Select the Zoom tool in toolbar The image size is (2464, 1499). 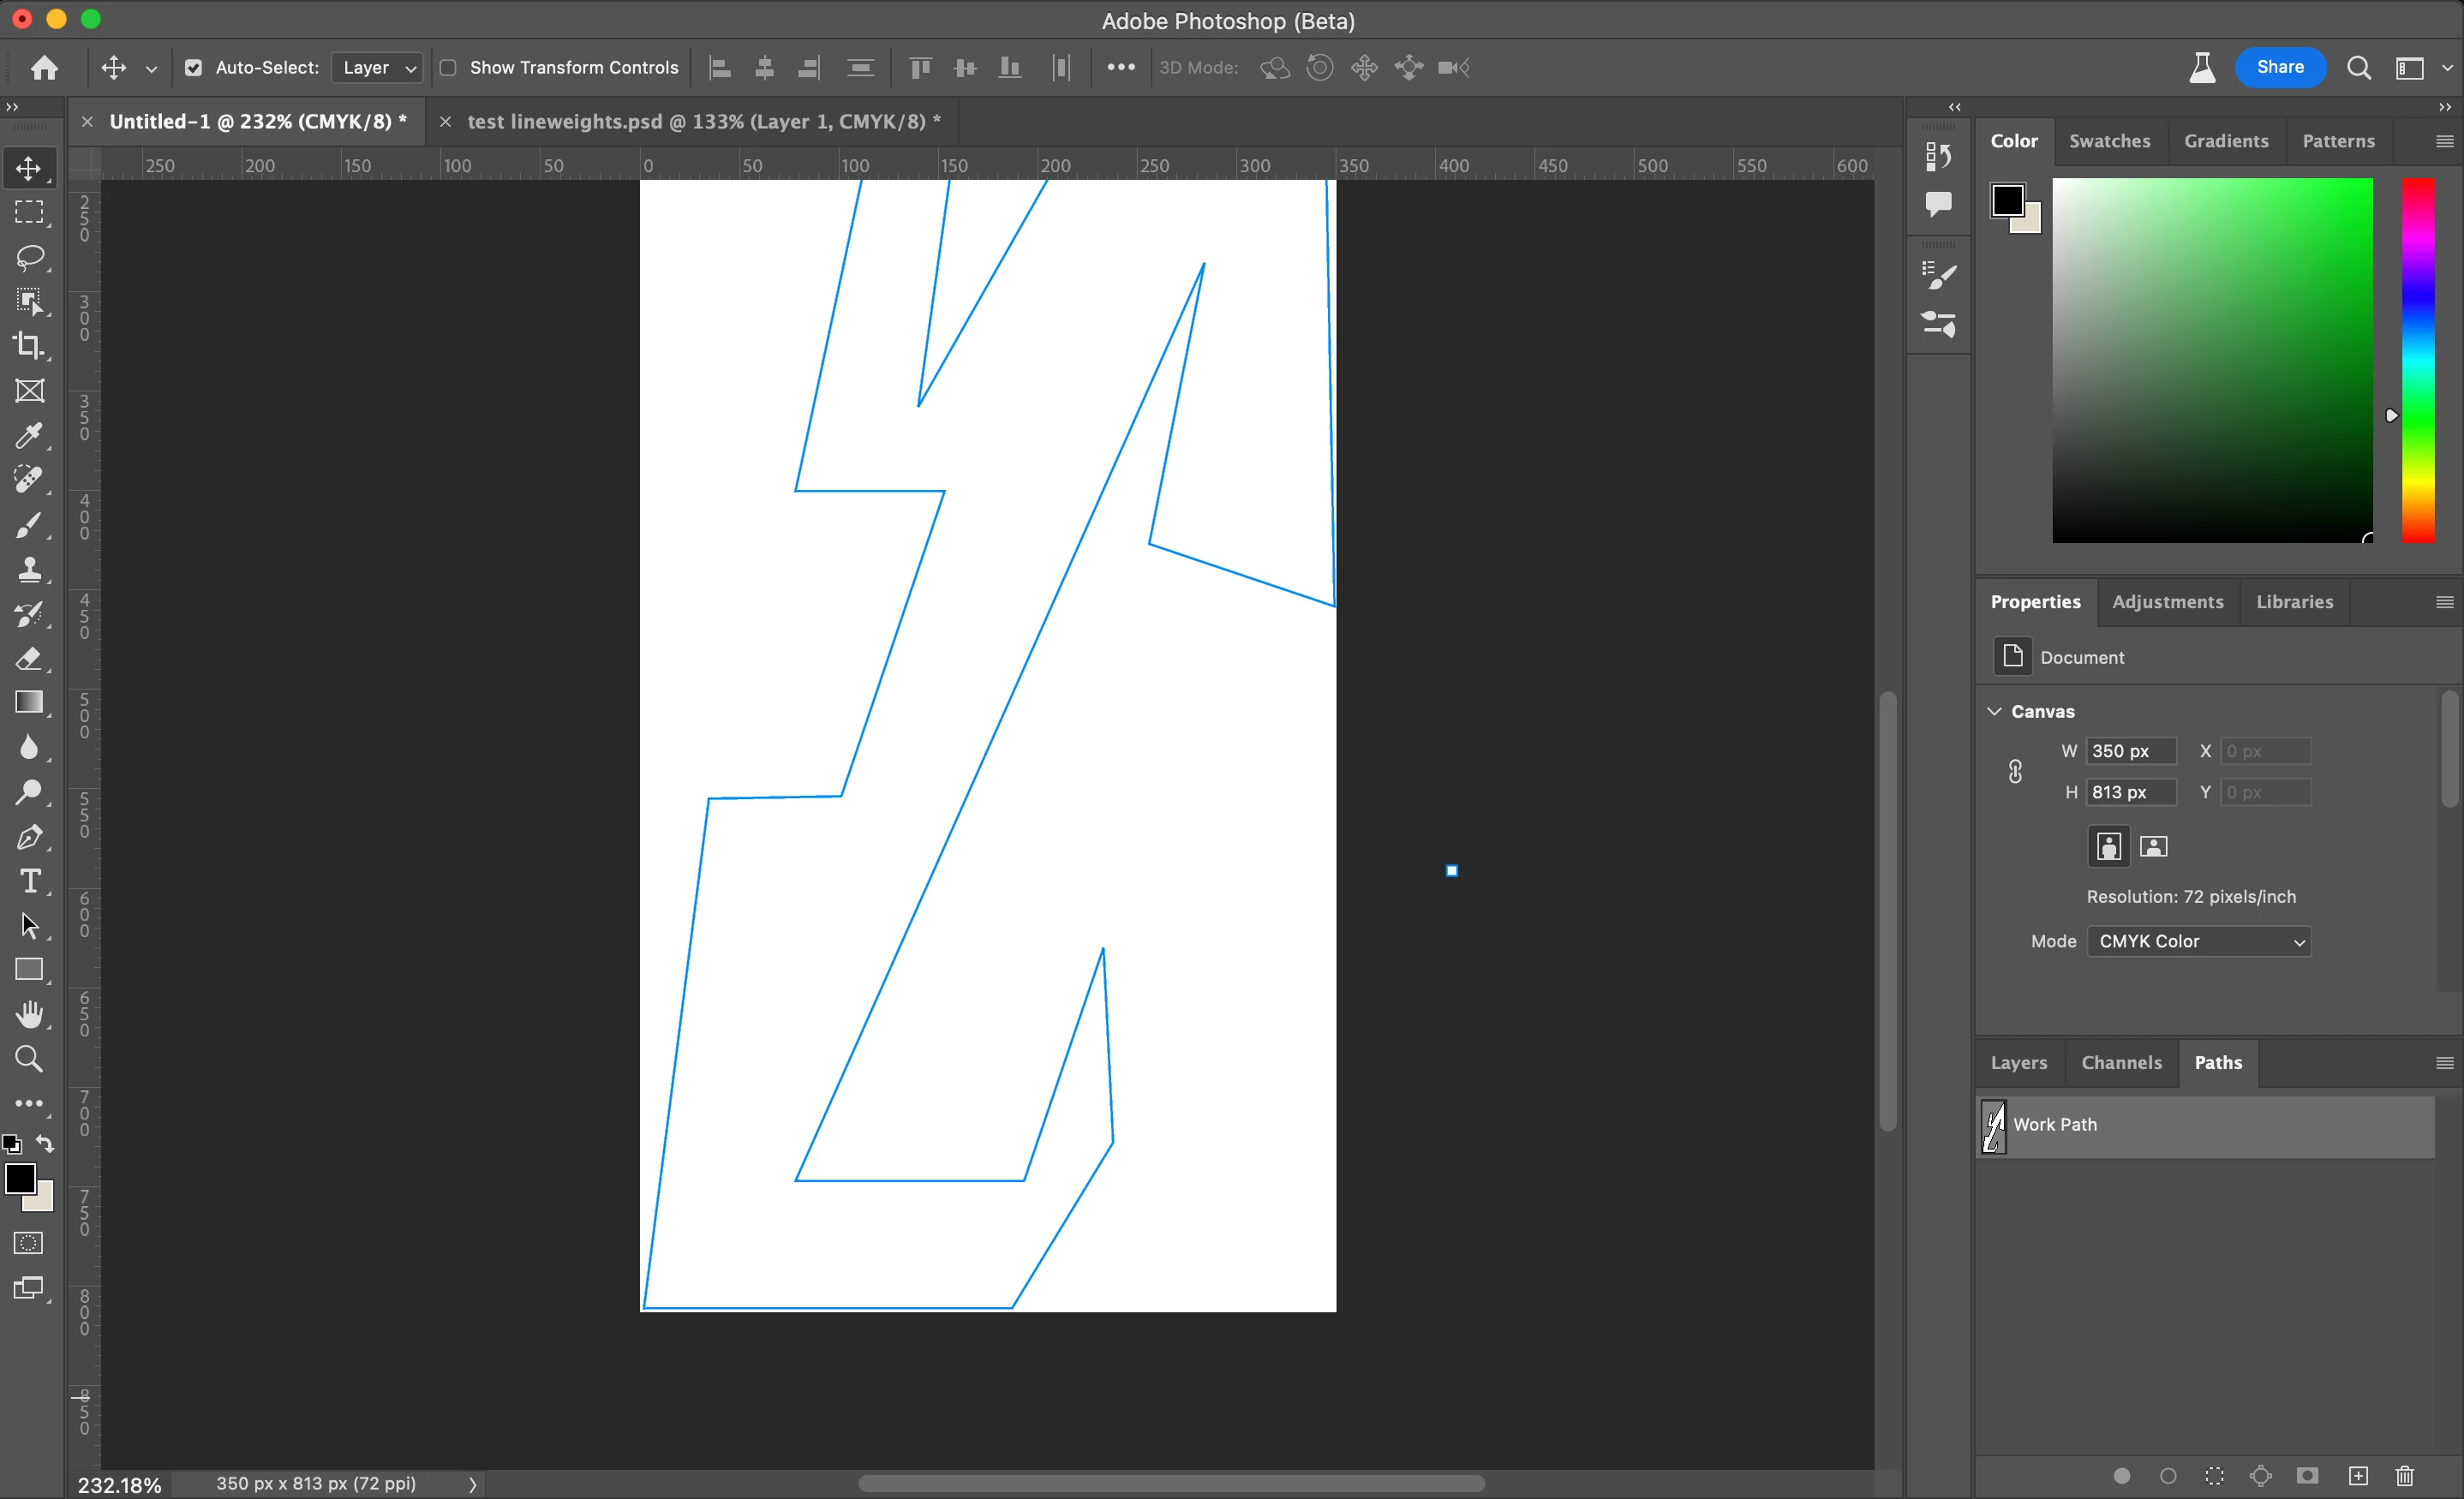(x=29, y=1059)
